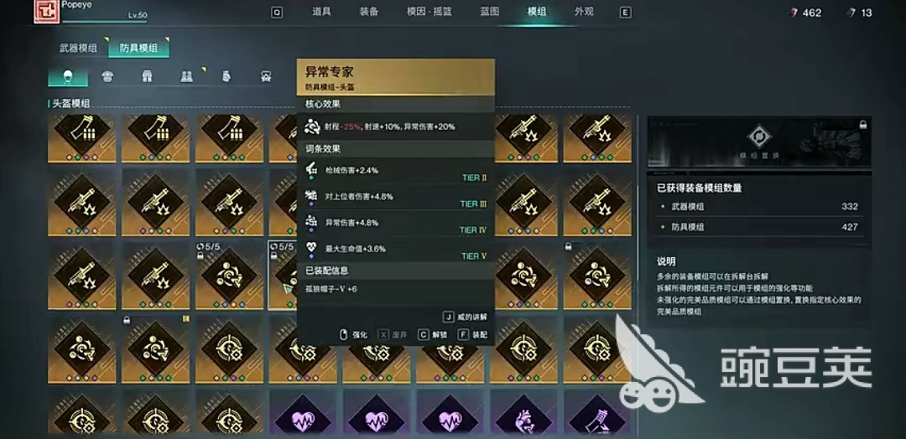Select the helmet slot filter icon
The width and height of the screenshot is (906, 439).
[x=68, y=76]
